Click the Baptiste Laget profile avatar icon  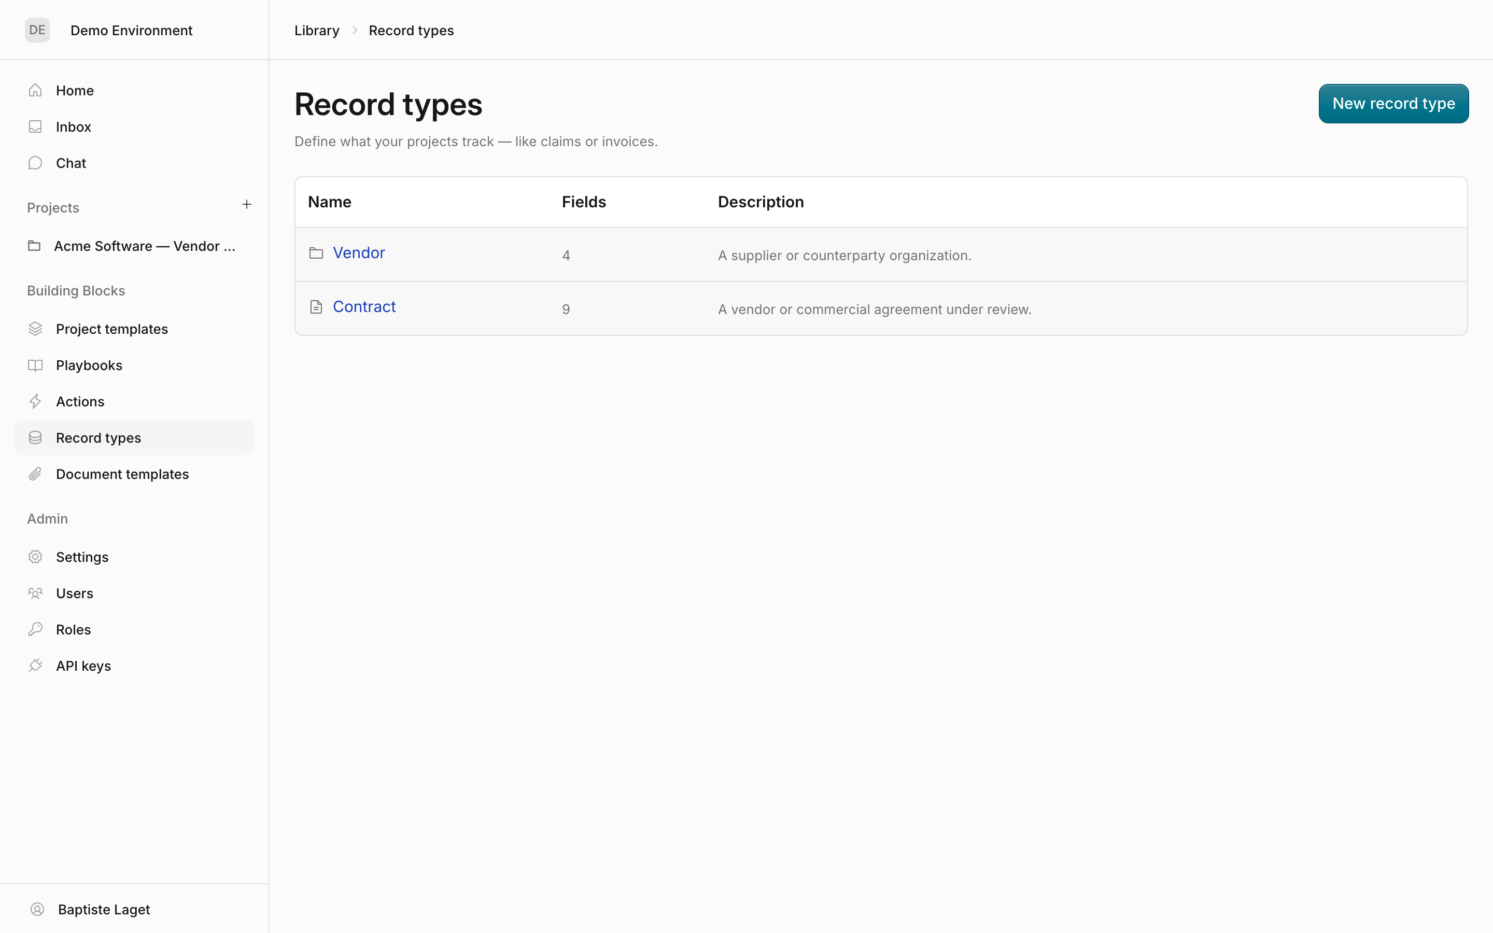pos(37,909)
